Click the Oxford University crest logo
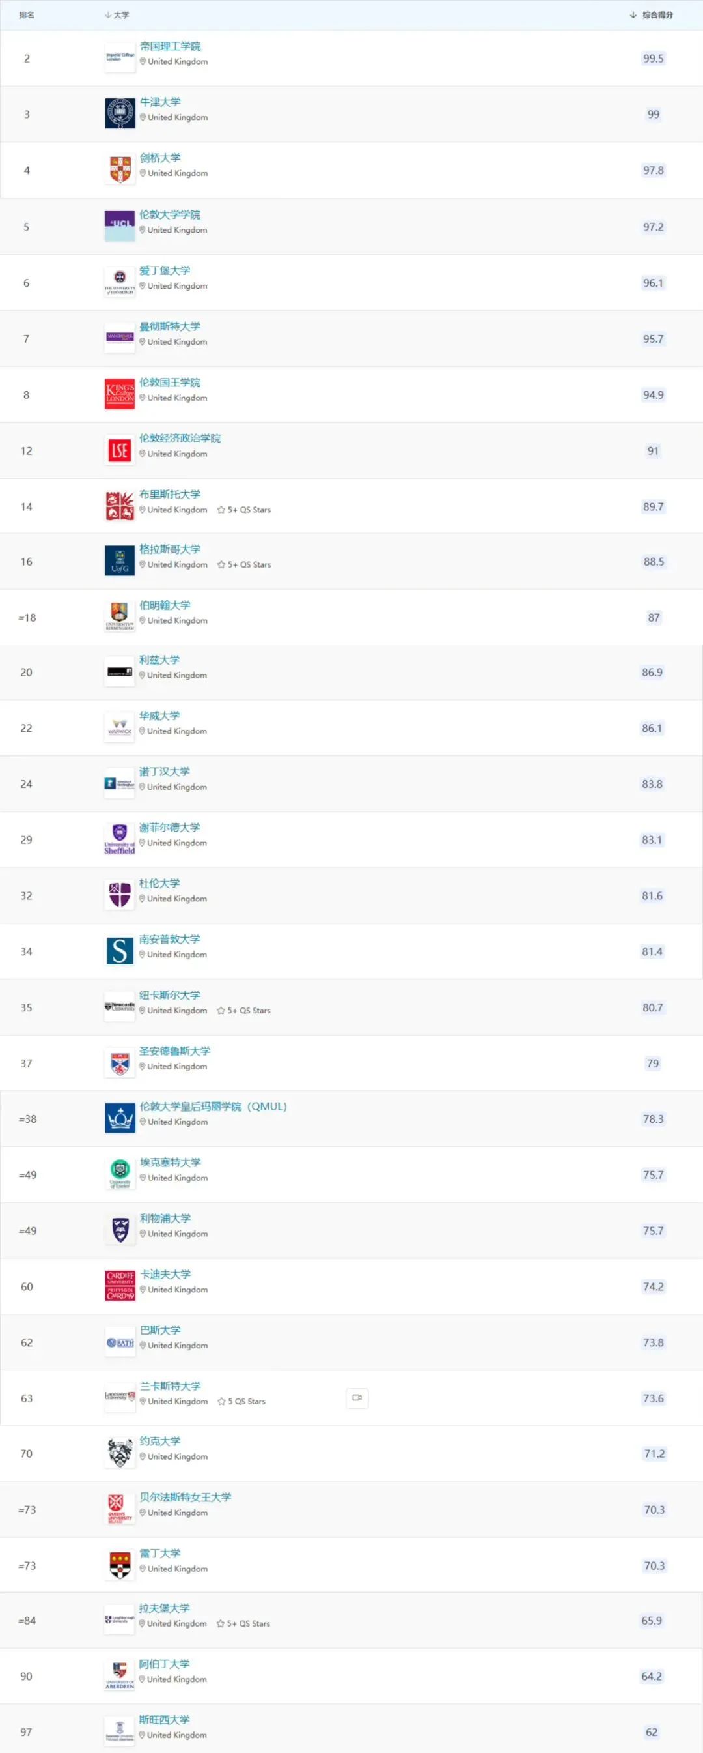The image size is (703, 1753). click(120, 113)
